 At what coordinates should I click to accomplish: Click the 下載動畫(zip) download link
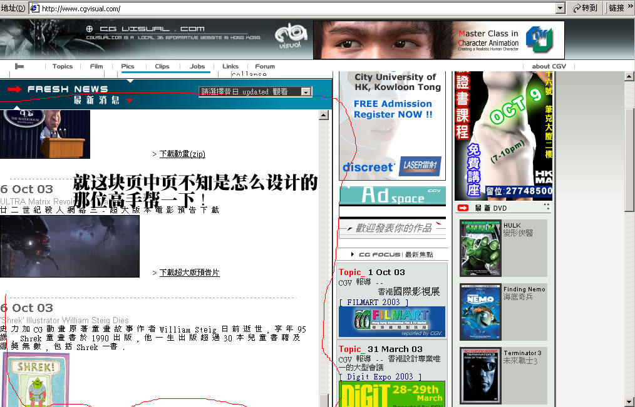pos(182,154)
